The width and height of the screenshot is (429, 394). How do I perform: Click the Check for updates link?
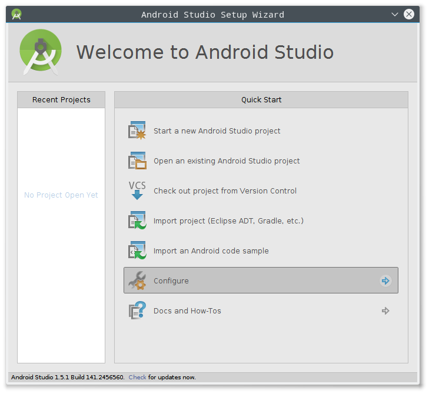[x=137, y=378]
